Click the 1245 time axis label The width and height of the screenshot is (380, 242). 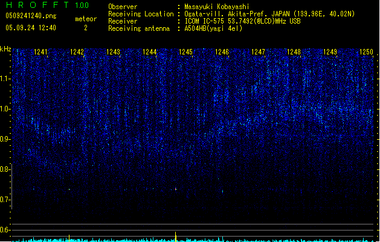click(x=185, y=52)
